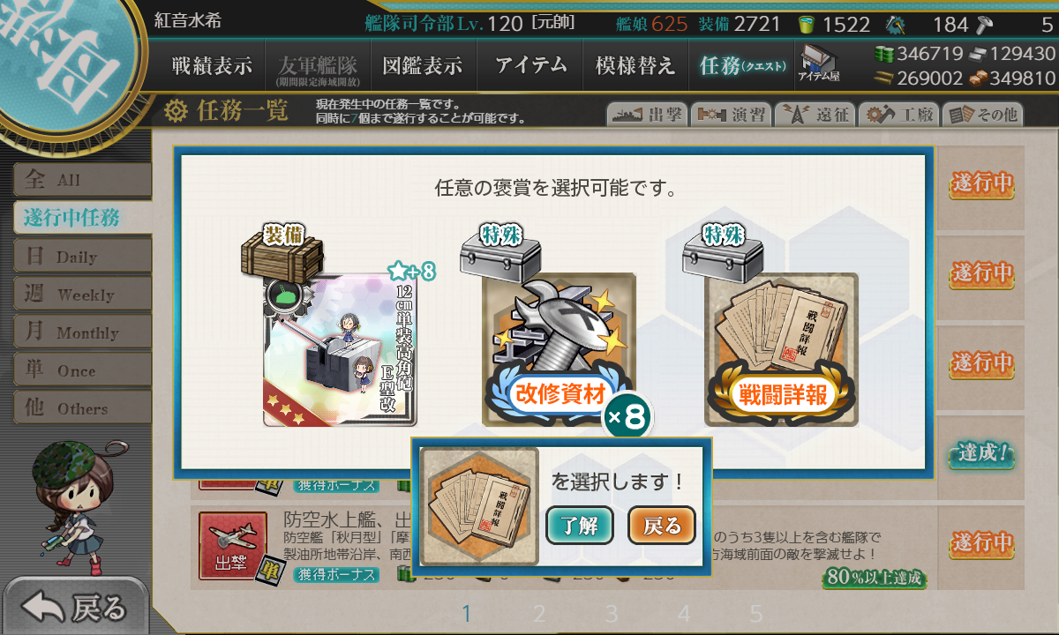This screenshot has width=1059, height=635.
Task: Open アイテム menu item
Action: coord(530,65)
